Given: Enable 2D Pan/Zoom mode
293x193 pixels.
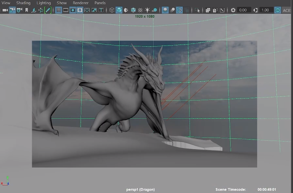Looking at the screenshot, I should pyautogui.click(x=41, y=10).
